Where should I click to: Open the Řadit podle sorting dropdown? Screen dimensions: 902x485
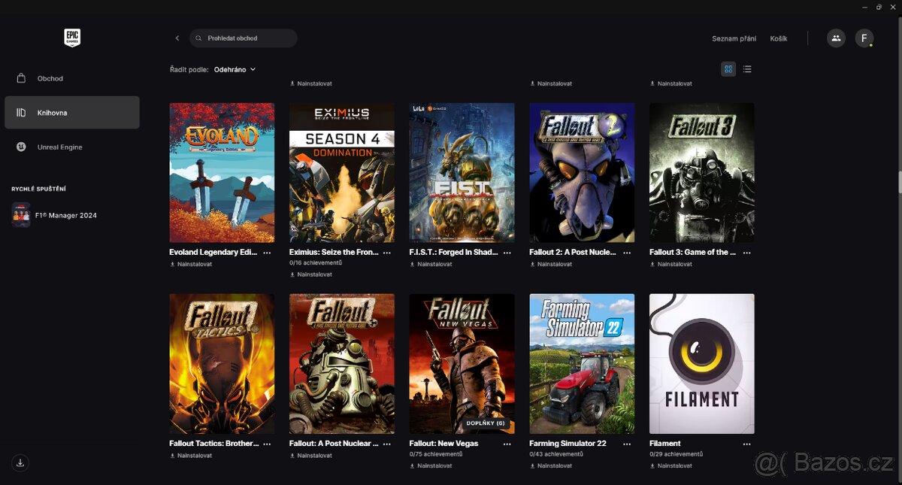point(234,69)
